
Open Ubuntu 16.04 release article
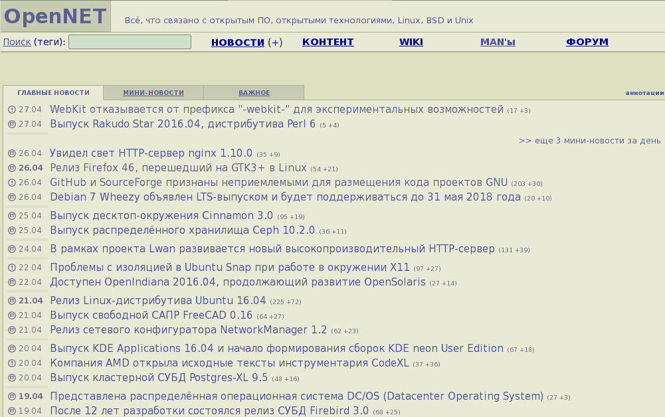(157, 300)
